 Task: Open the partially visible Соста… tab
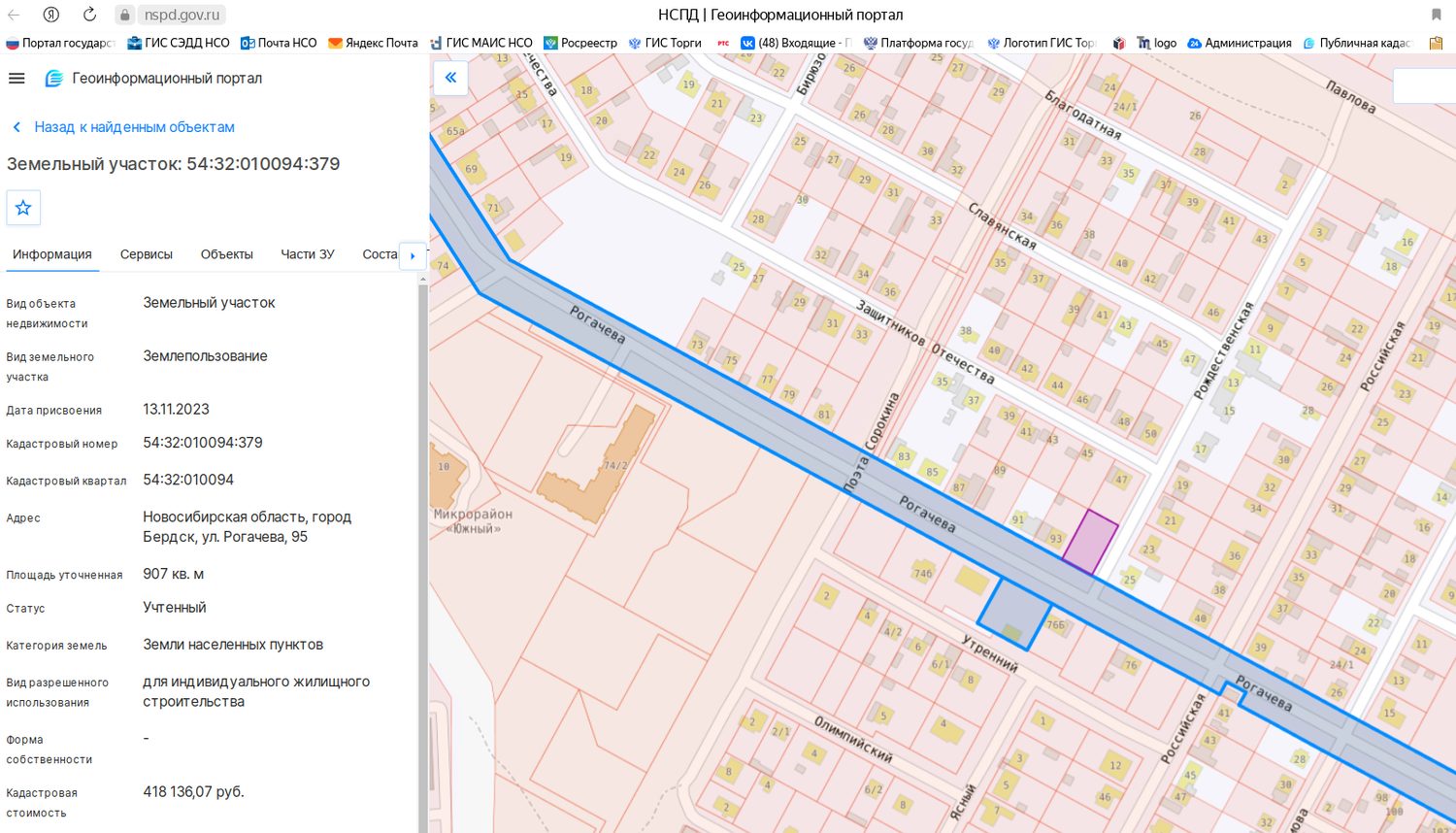(380, 254)
